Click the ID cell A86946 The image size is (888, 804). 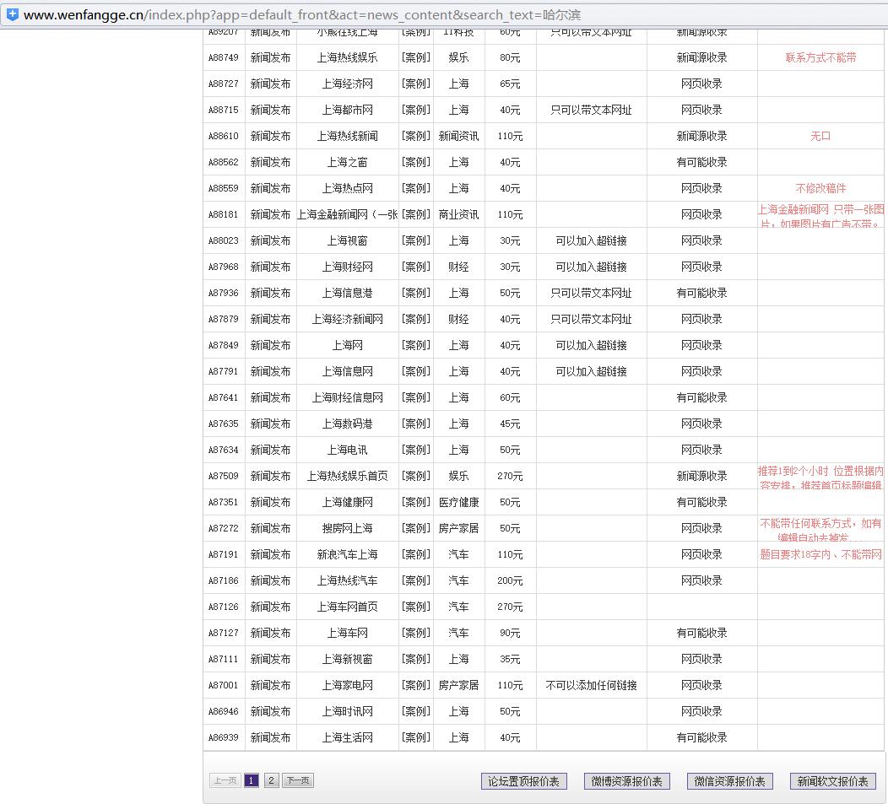224,712
